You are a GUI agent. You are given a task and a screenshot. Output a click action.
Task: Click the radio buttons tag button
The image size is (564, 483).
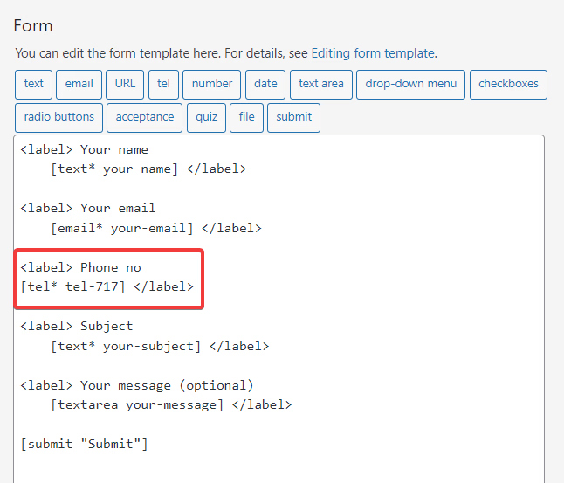(x=59, y=118)
